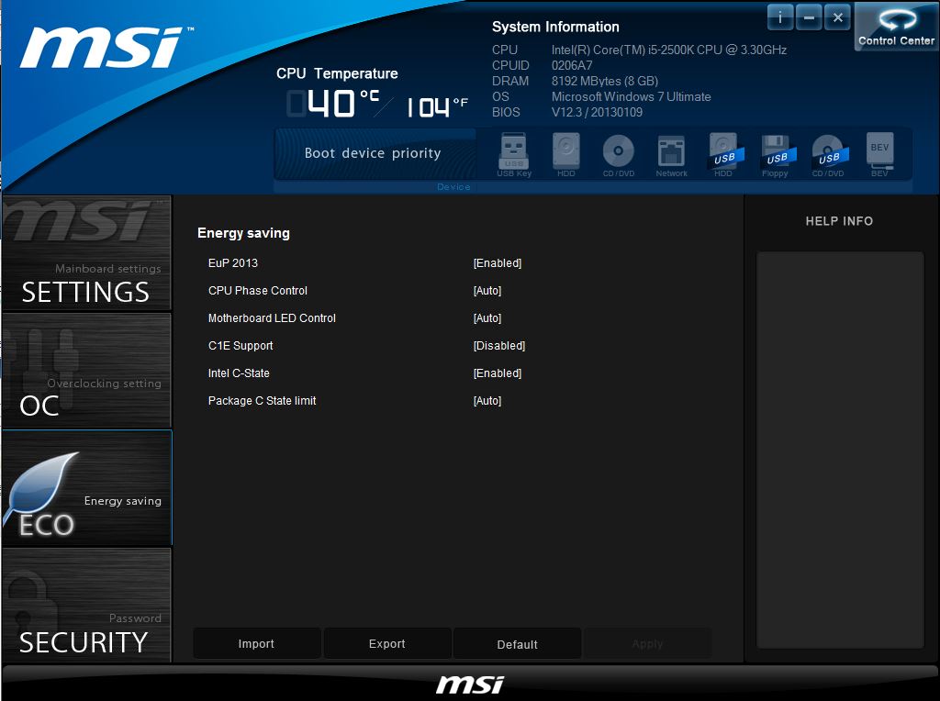
Task: Click inside the HELP INFO panel box
Action: coord(839,450)
